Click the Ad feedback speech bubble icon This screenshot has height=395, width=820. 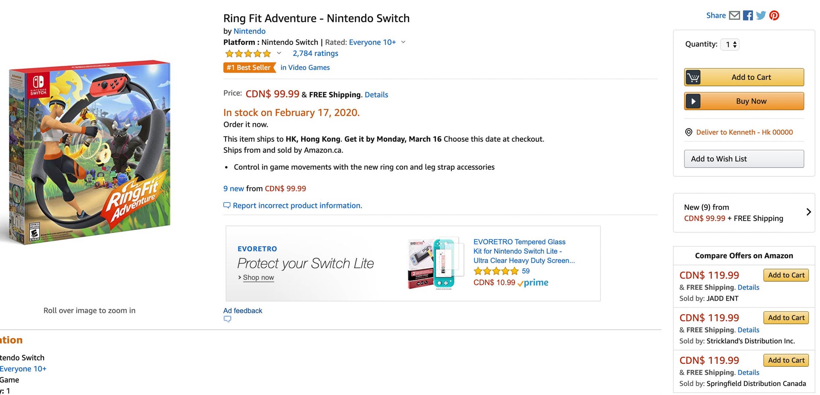(227, 319)
